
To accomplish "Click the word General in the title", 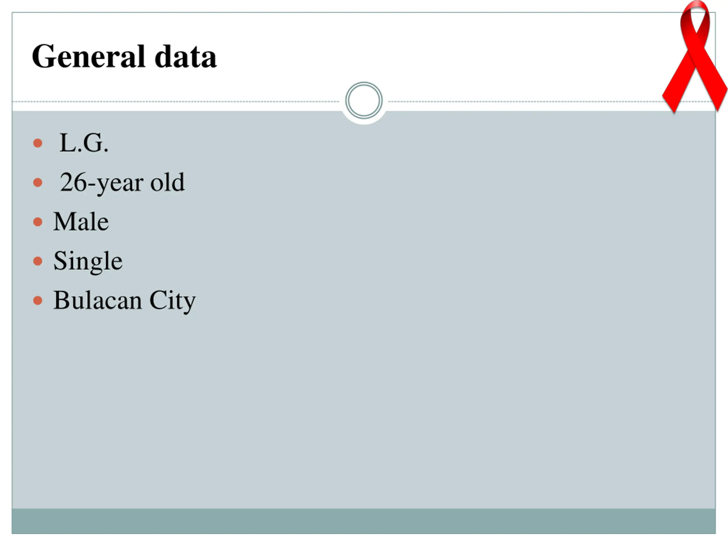I will point(88,57).
